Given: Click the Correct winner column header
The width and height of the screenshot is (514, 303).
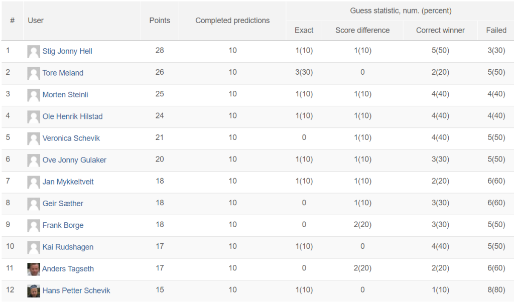Looking at the screenshot, I should coord(440,30).
